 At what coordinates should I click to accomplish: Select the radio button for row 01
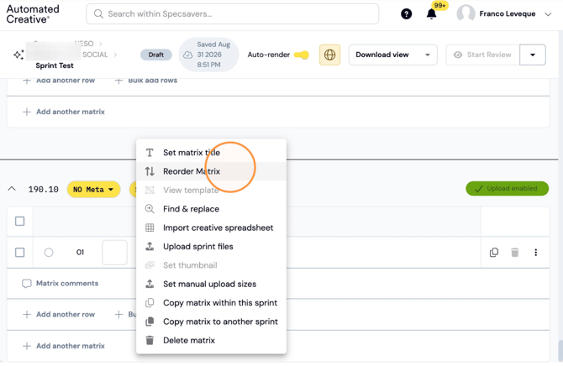pyautogui.click(x=49, y=252)
